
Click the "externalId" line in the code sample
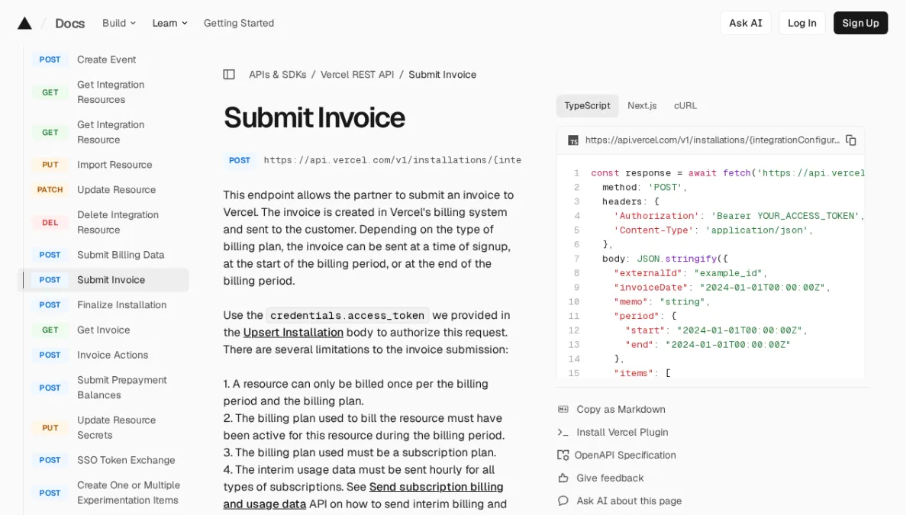(x=692, y=273)
